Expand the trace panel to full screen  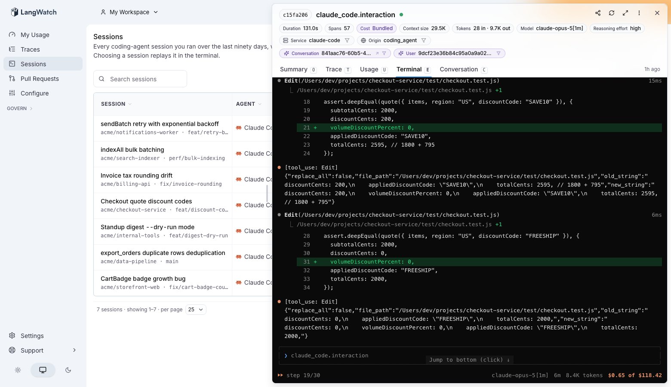pos(625,13)
